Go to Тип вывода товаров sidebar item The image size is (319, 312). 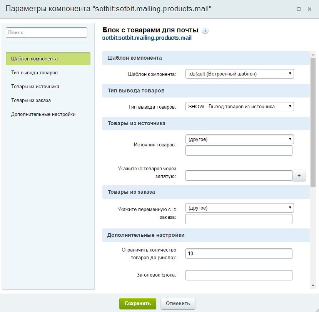(x=34, y=73)
